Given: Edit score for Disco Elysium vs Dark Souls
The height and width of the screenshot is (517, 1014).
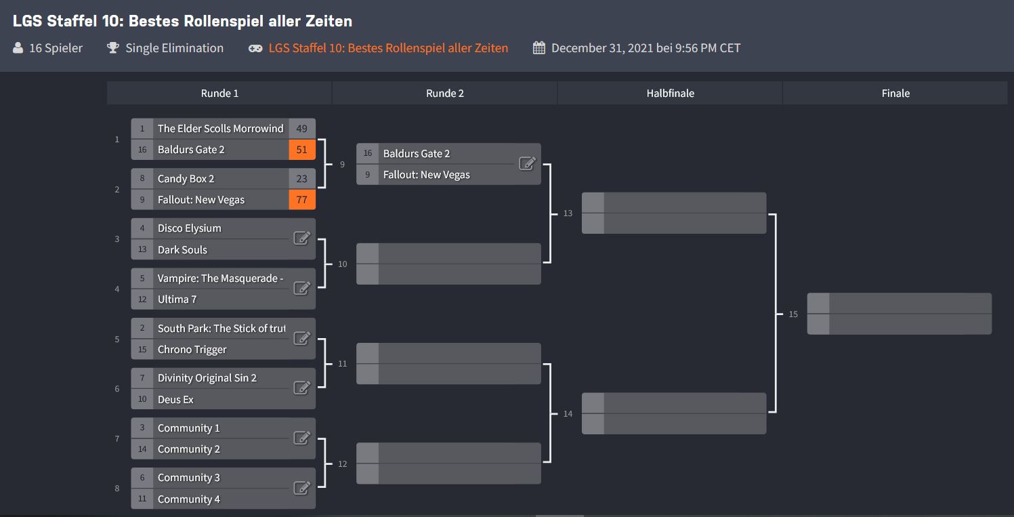Looking at the screenshot, I should coord(301,239).
